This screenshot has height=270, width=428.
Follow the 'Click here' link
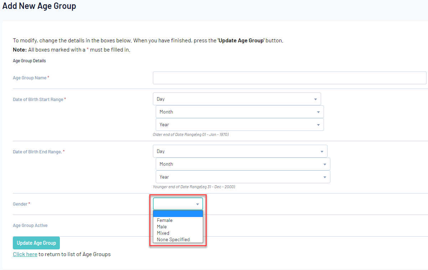point(25,254)
